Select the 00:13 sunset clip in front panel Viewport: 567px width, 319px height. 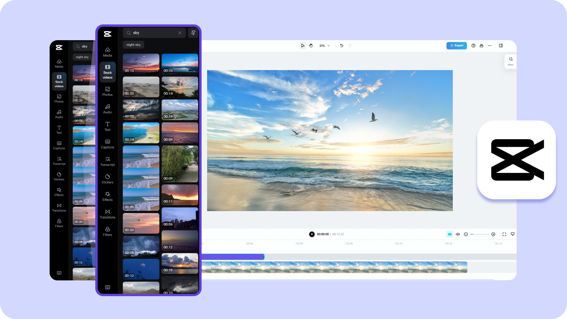coord(141,64)
